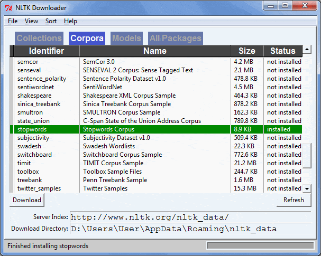321x256 pixels.
Task: Click the SentiWordNet name cell
Action: coord(103,87)
